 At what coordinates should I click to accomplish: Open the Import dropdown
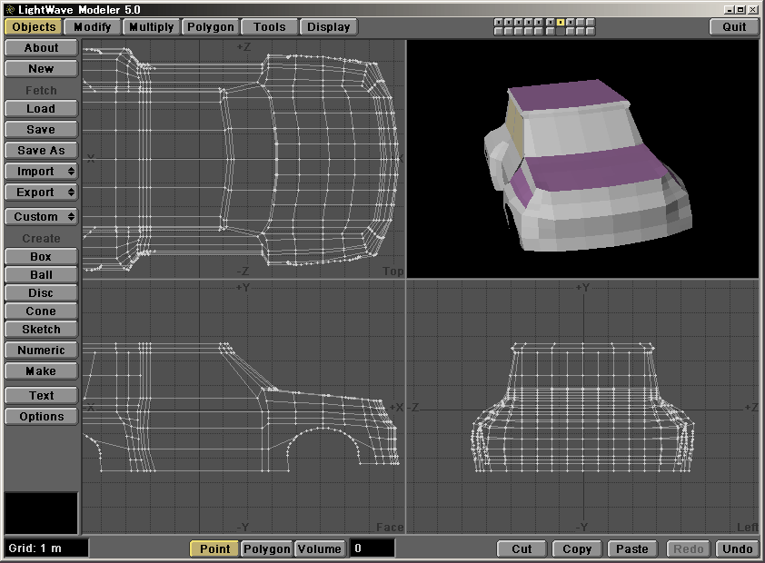(41, 172)
